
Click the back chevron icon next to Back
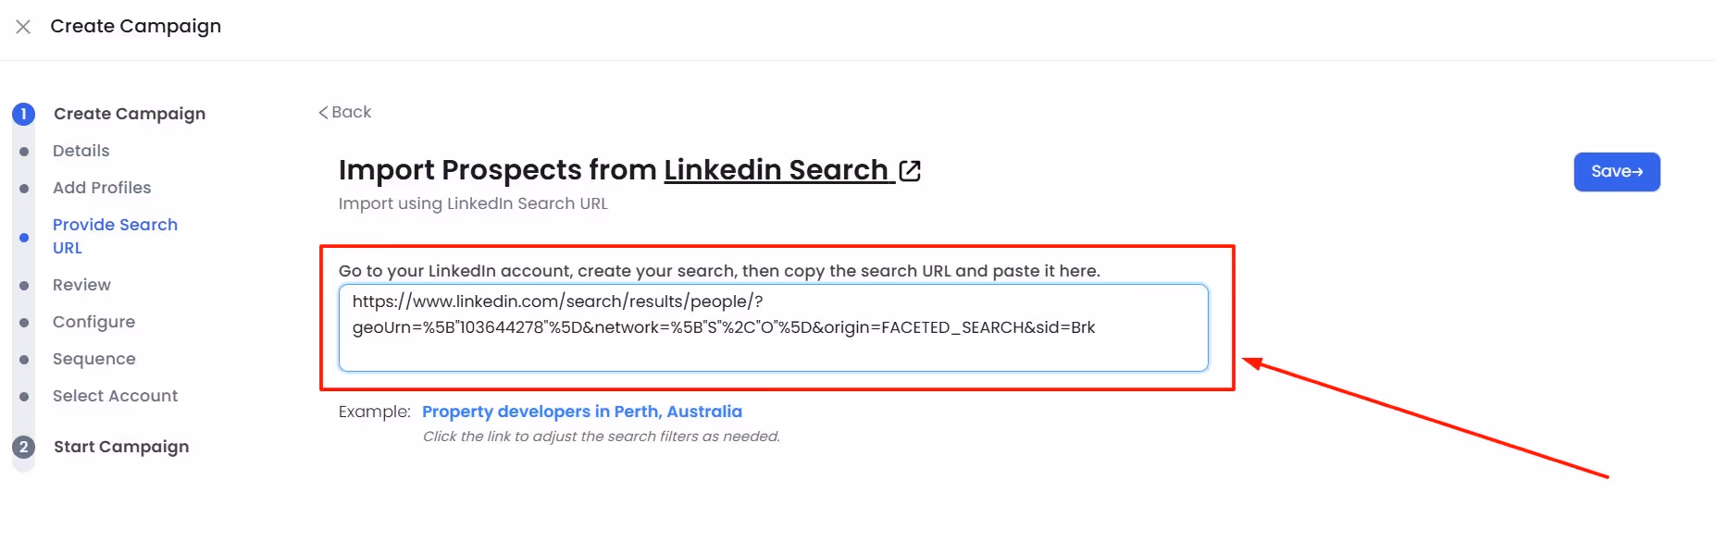click(323, 111)
